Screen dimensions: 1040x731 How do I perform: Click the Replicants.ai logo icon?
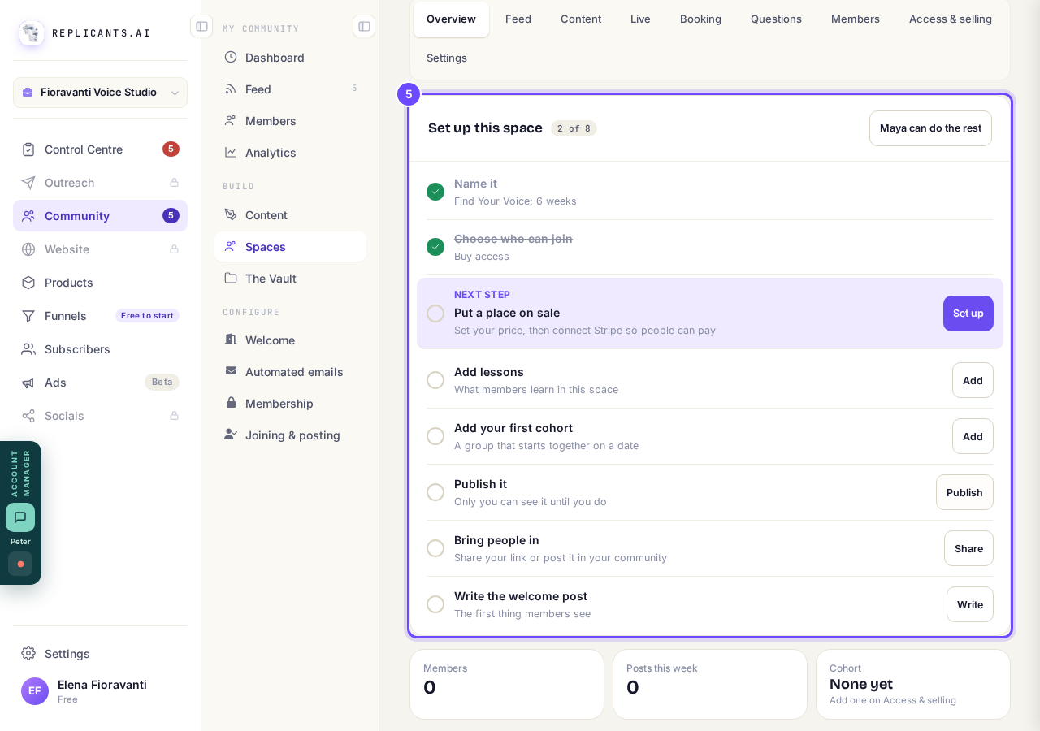pyautogui.click(x=32, y=33)
